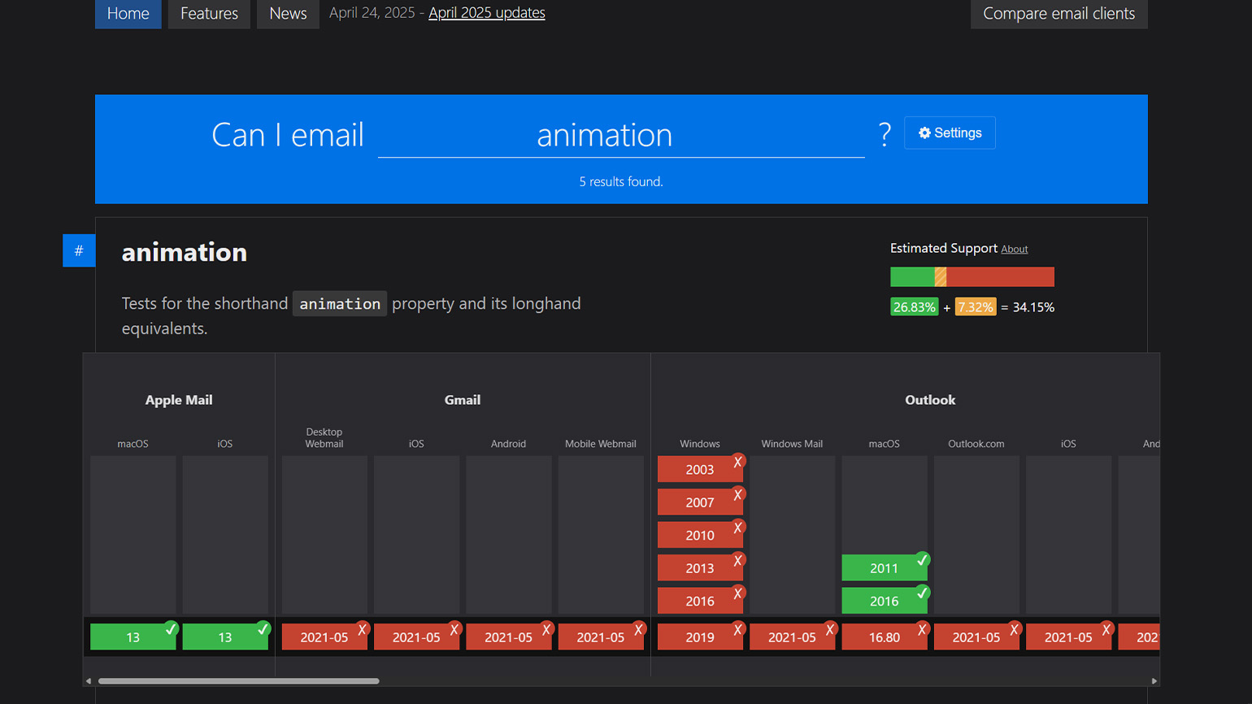Click the X icon on Outlook Windows 2013
This screenshot has width=1252, height=704.
(x=738, y=560)
